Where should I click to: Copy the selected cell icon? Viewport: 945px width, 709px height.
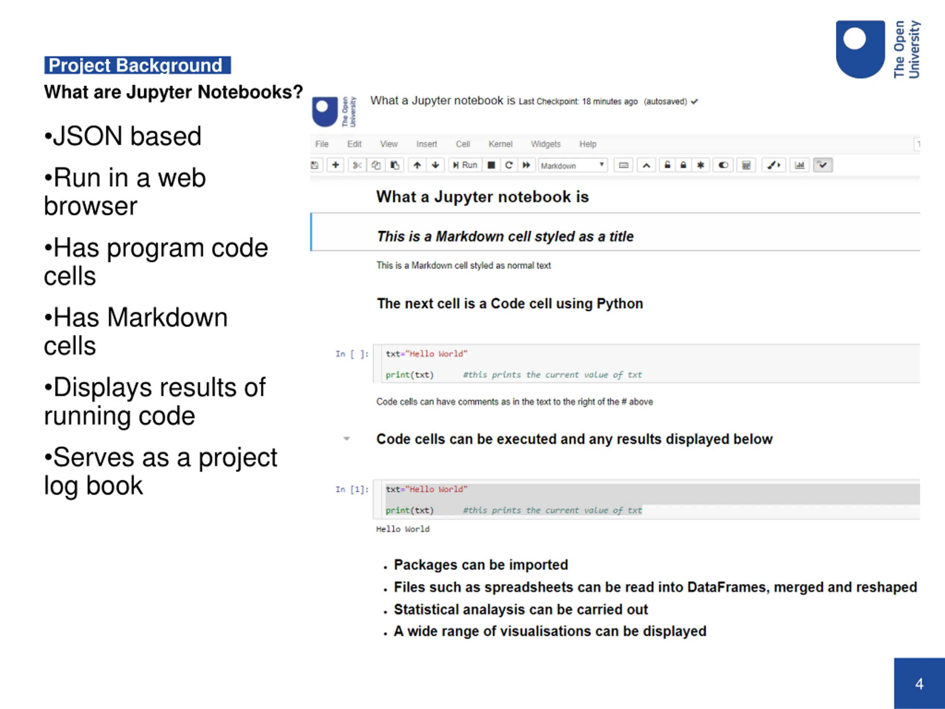pyautogui.click(x=376, y=165)
